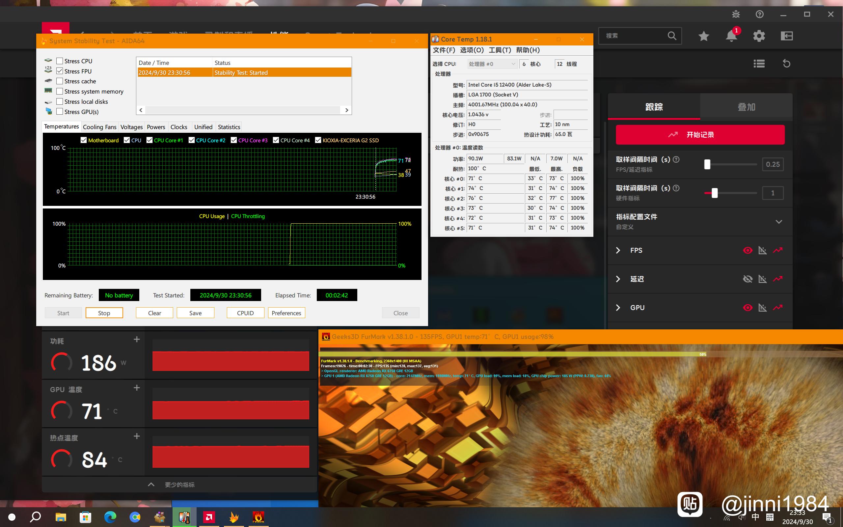Uncheck the Stress FPU checkbox
The image size is (843, 527).
[60, 71]
